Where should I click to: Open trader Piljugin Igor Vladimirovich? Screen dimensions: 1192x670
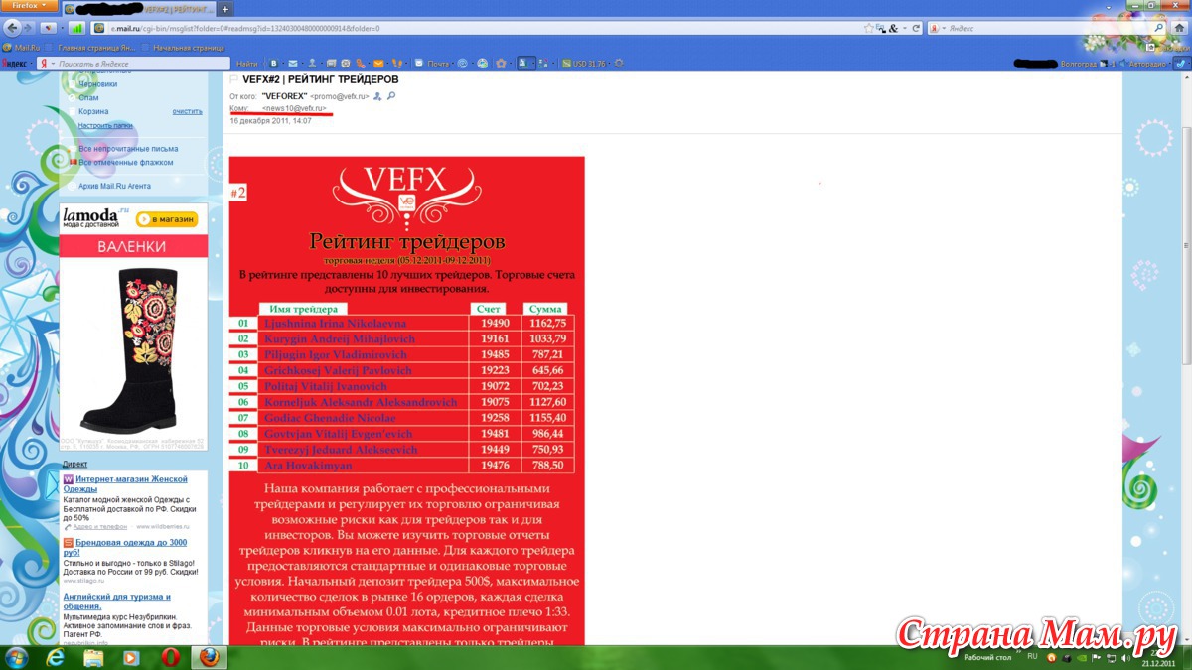336,355
